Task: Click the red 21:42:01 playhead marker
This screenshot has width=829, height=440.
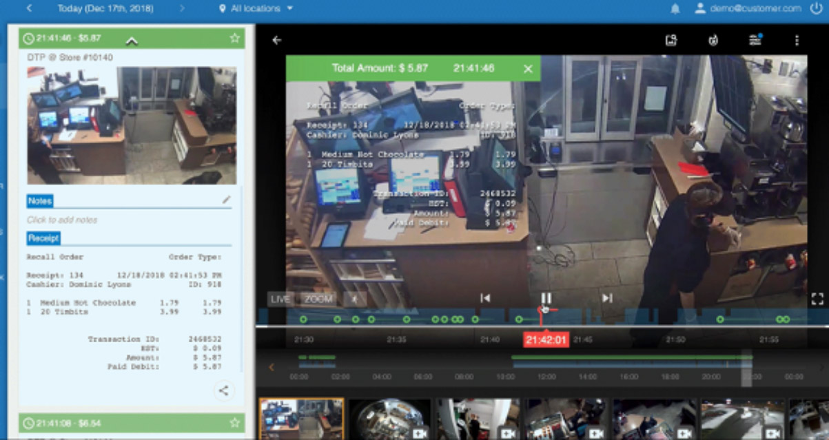Action: point(546,339)
